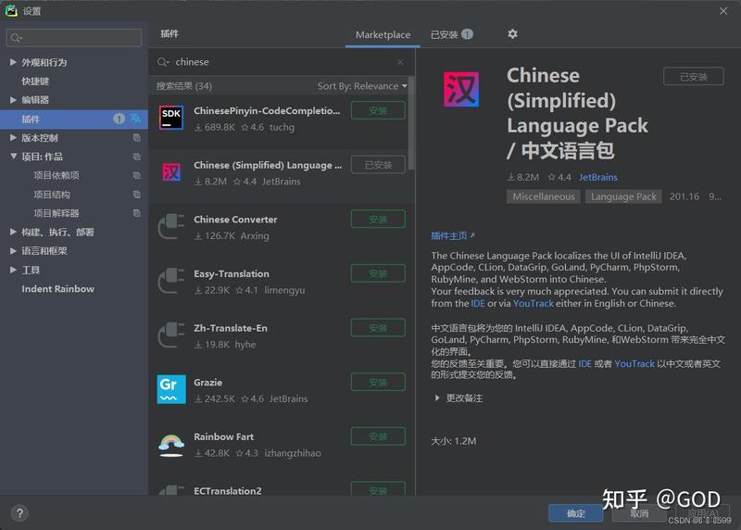
Task: Expand 更改备注 section
Action: tap(437, 398)
